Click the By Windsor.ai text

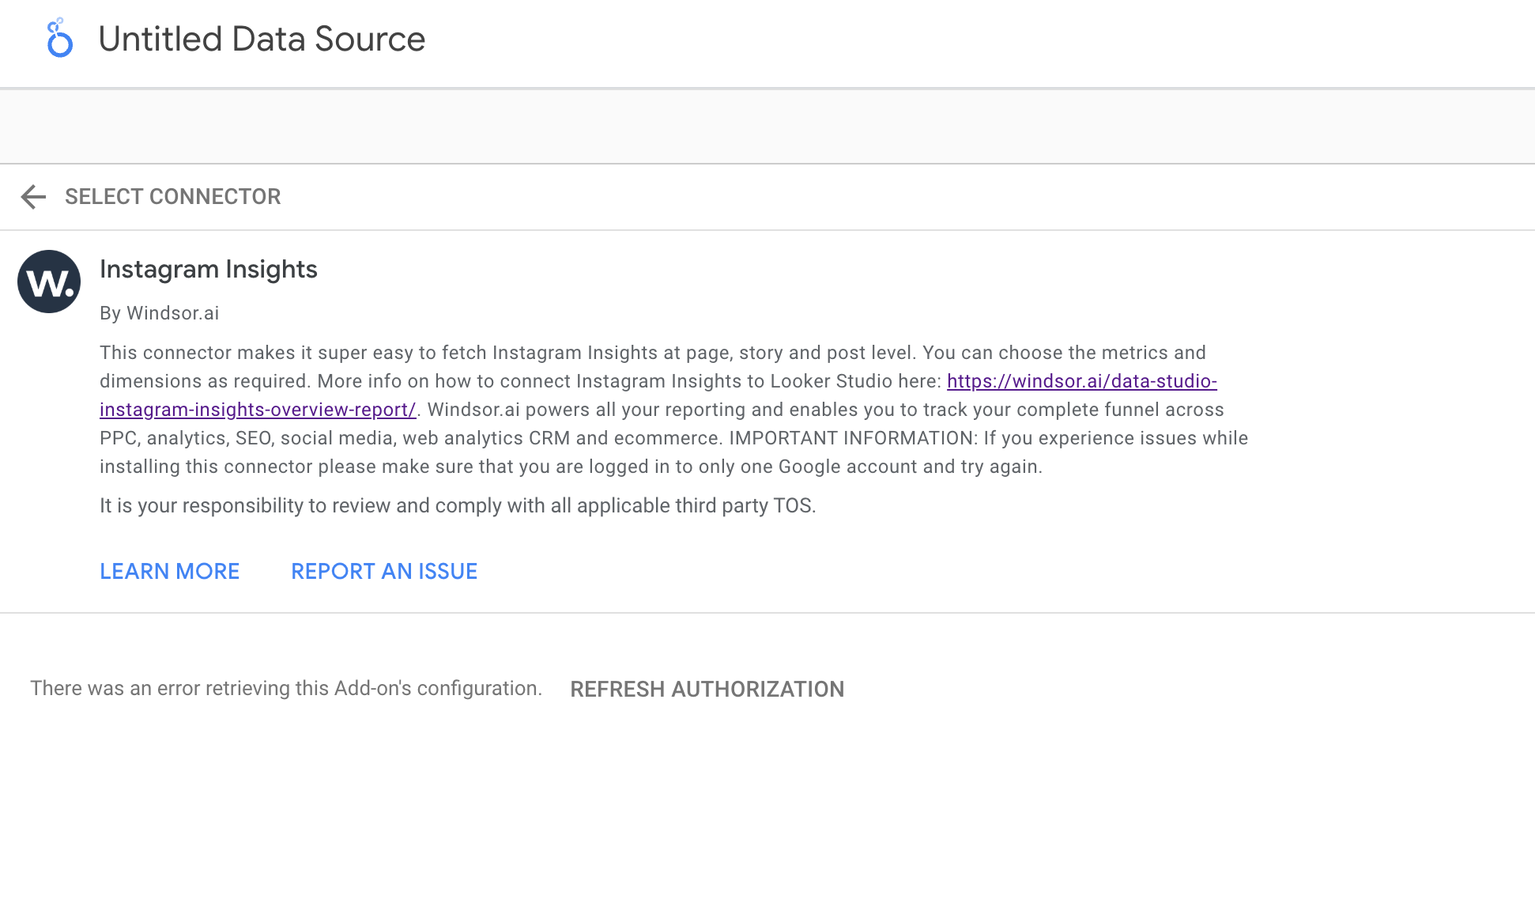click(160, 313)
